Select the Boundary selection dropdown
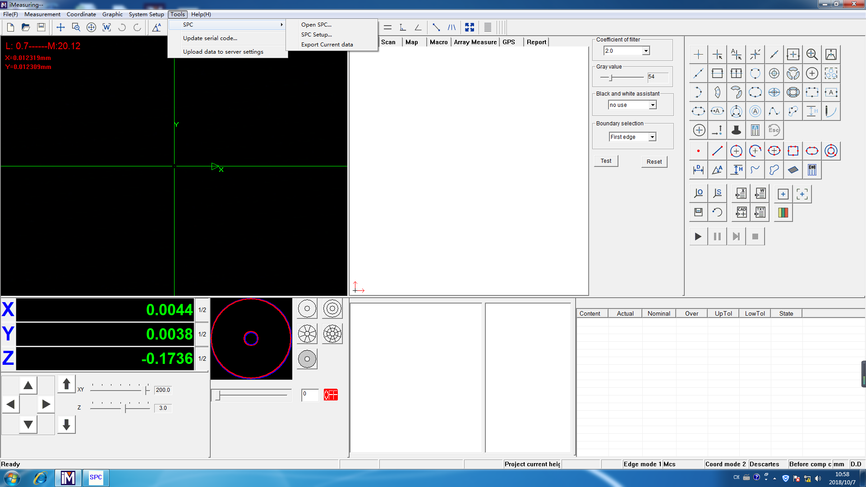The height and width of the screenshot is (487, 866). point(631,136)
